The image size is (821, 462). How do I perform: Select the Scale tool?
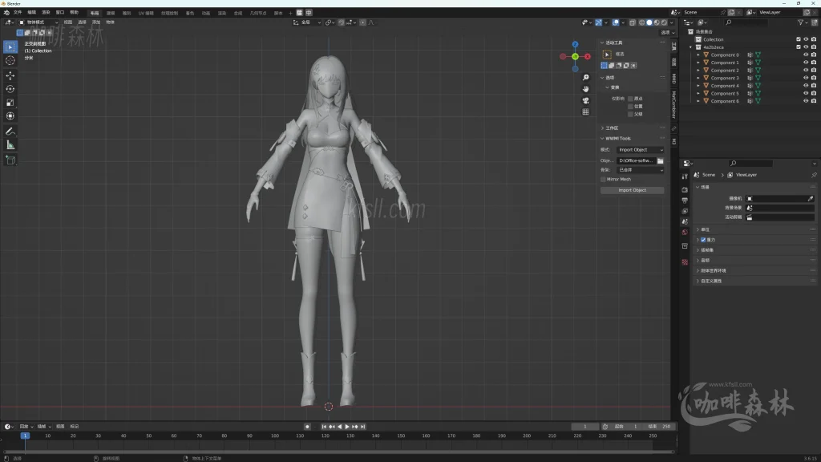10,103
